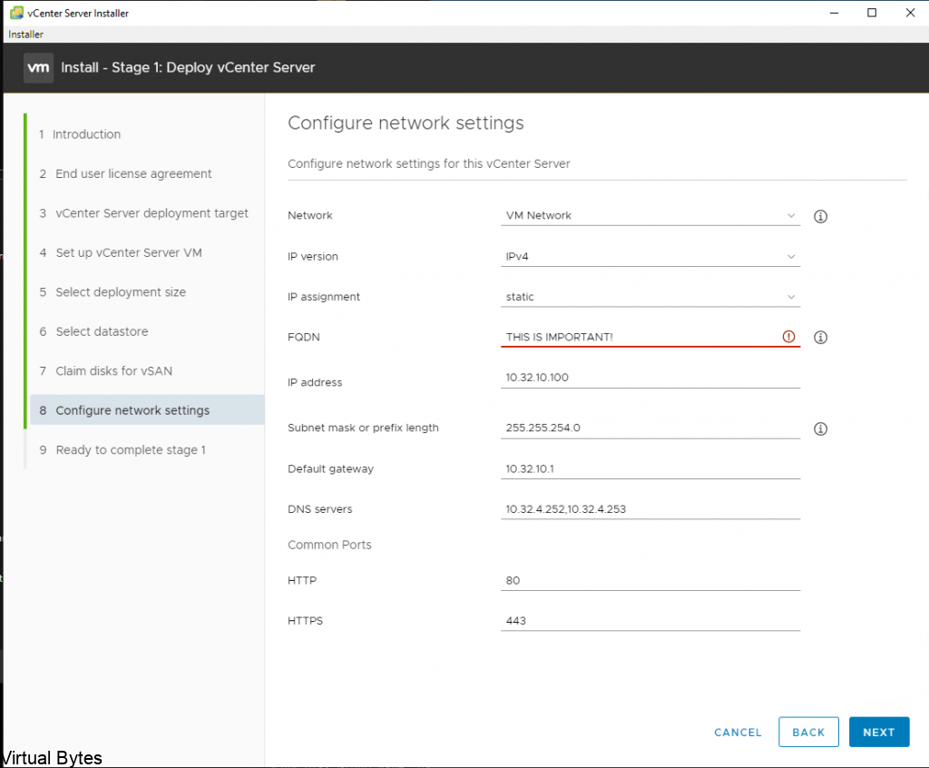The image size is (929, 768).
Task: Click the 'Common Ports' section label
Action: (329, 545)
